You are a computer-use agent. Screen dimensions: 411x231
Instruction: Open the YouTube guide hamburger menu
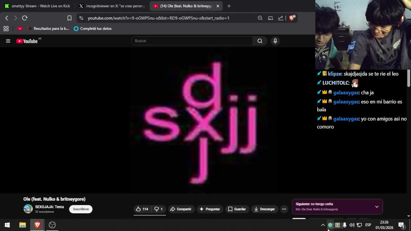(x=8, y=41)
